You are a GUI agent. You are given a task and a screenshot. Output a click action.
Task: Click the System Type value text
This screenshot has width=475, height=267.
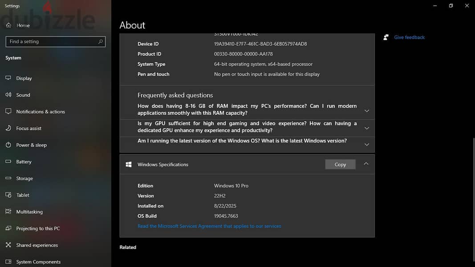click(x=263, y=64)
